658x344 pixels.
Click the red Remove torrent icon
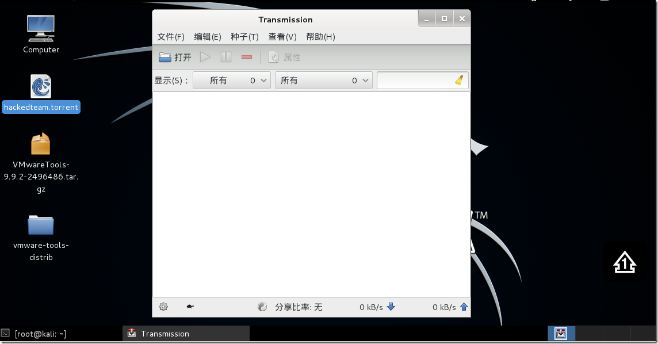click(247, 58)
